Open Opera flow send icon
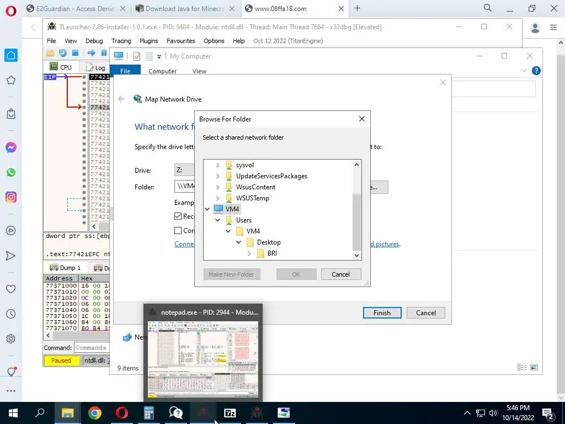 pyautogui.click(x=11, y=256)
